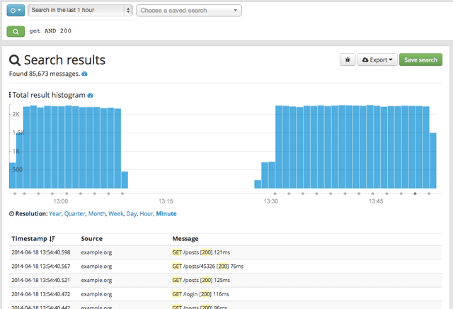Viewport: 453px width, 309px height.
Task: Click the 13:45 axis label
Action: (376, 201)
